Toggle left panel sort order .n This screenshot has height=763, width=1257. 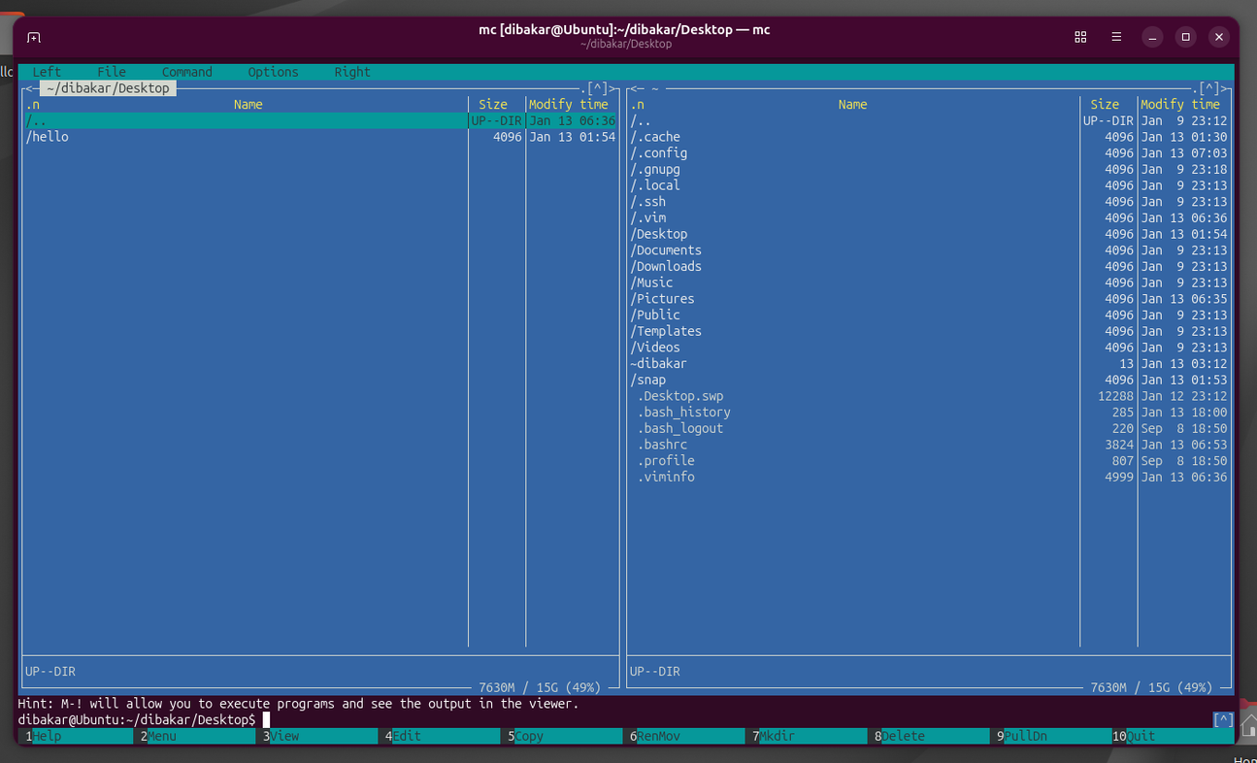33,105
